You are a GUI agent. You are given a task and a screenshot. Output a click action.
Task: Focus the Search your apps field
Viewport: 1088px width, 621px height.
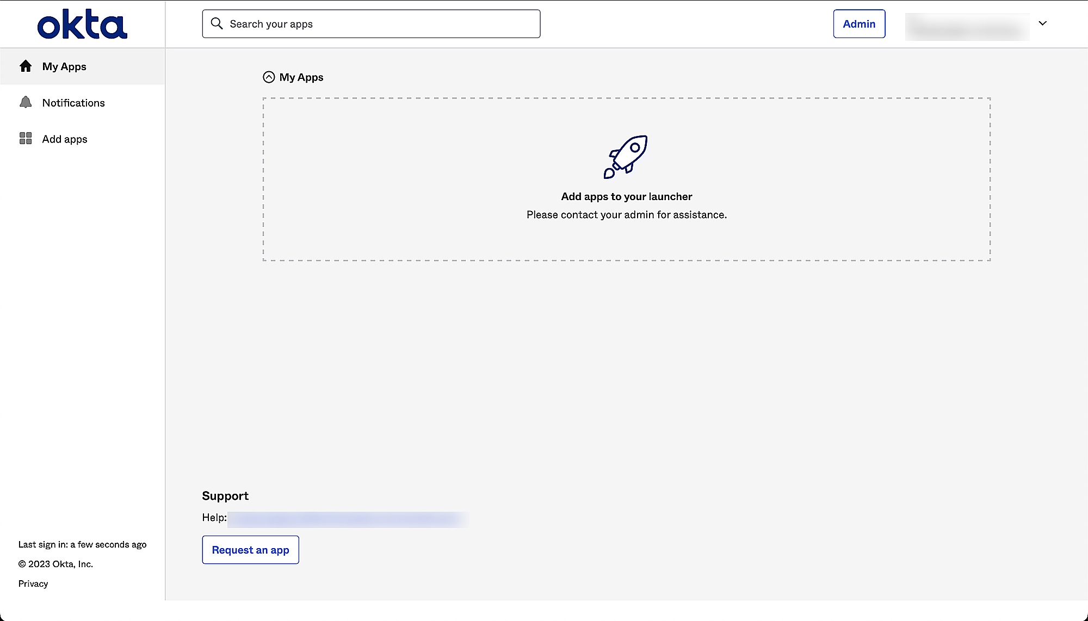point(381,24)
